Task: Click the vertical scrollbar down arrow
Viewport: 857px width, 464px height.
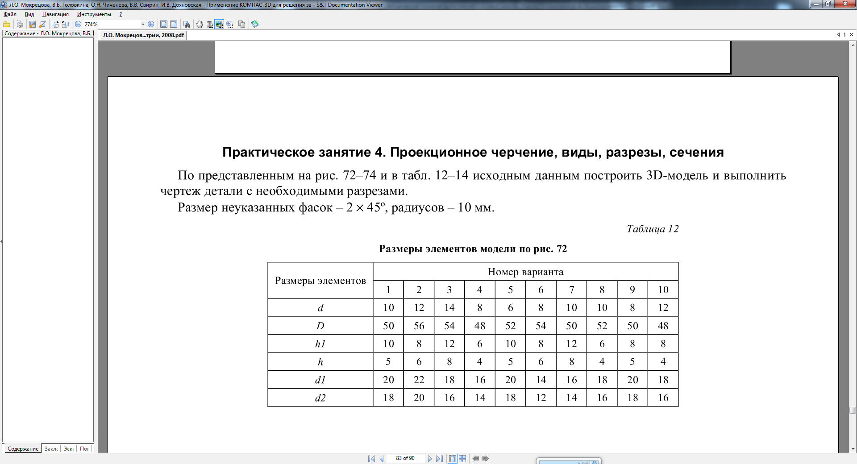Action: (x=853, y=449)
